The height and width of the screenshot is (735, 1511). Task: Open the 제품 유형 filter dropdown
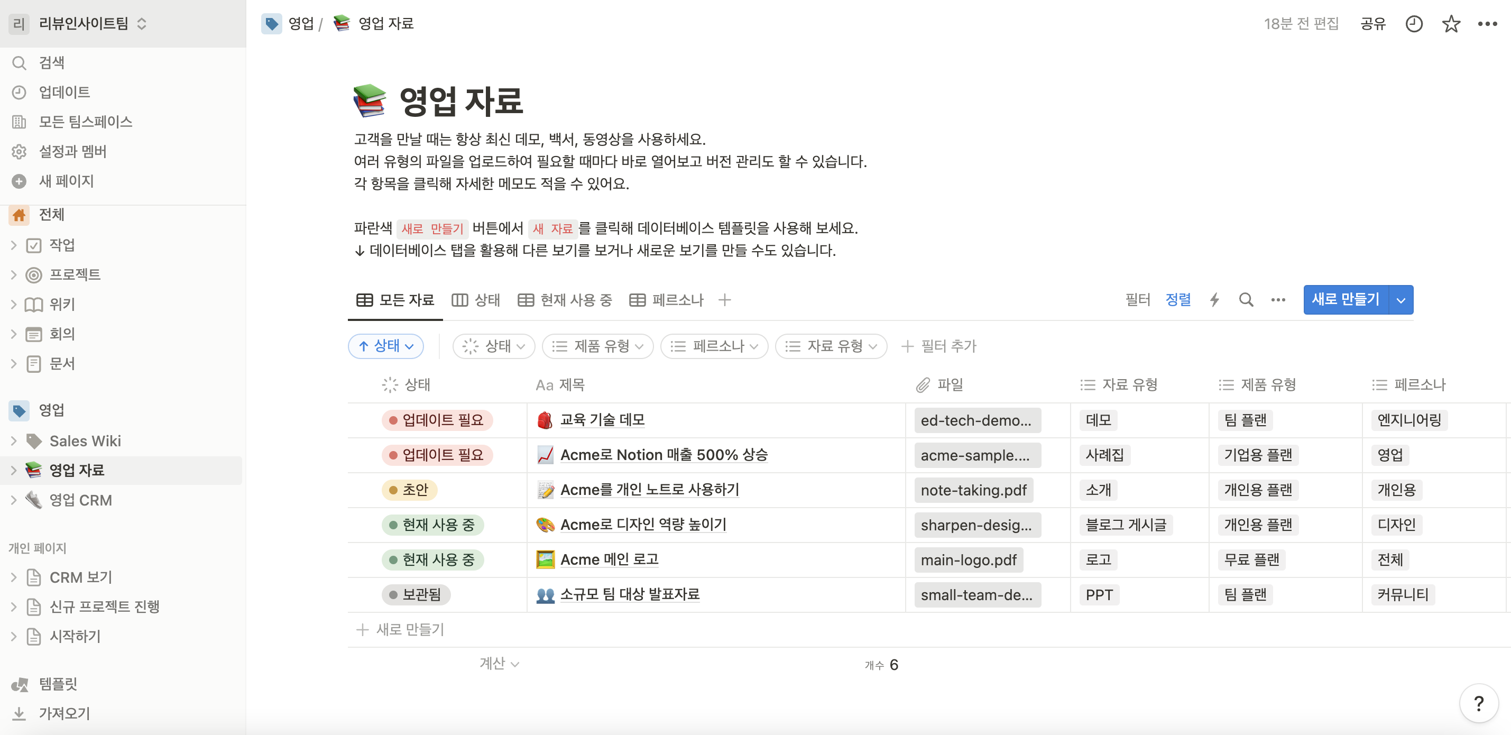[x=598, y=346]
